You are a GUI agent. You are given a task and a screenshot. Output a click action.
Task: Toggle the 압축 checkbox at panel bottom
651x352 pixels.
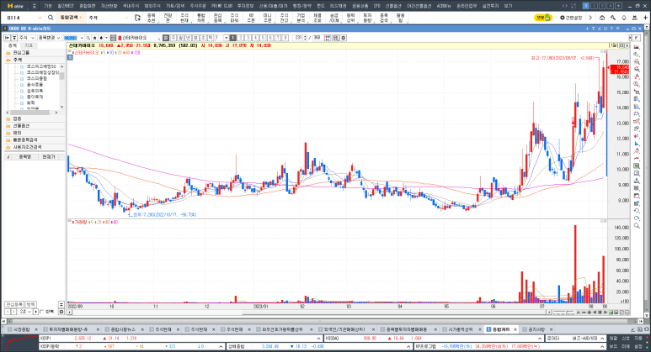point(41,312)
